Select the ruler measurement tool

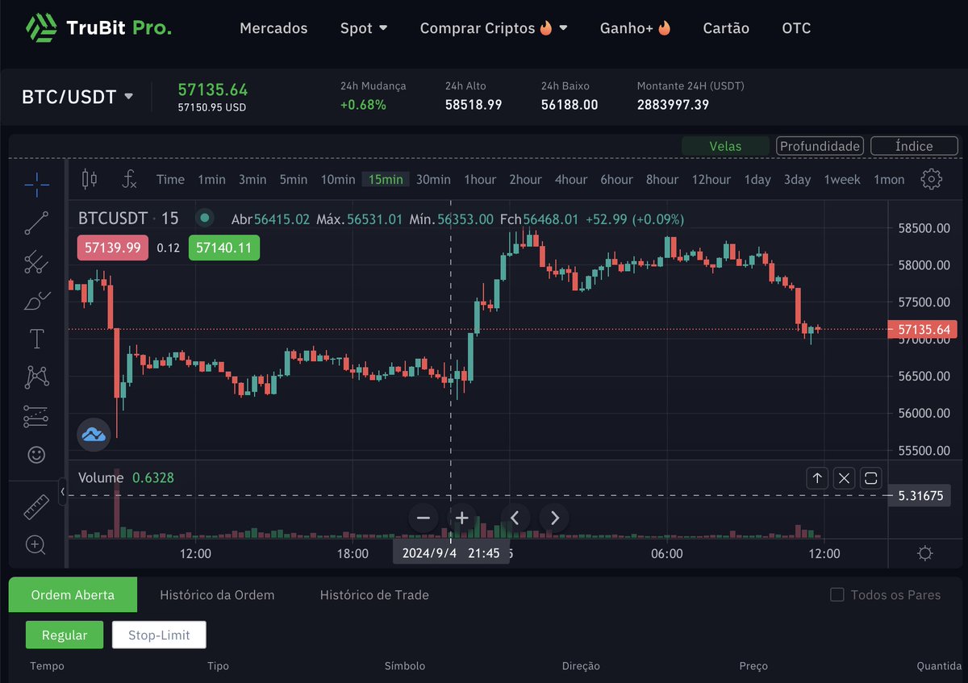coord(35,506)
